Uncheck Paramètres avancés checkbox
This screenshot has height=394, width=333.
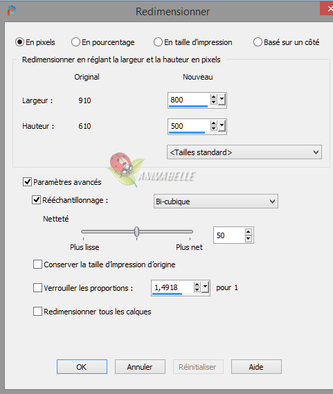(x=27, y=181)
